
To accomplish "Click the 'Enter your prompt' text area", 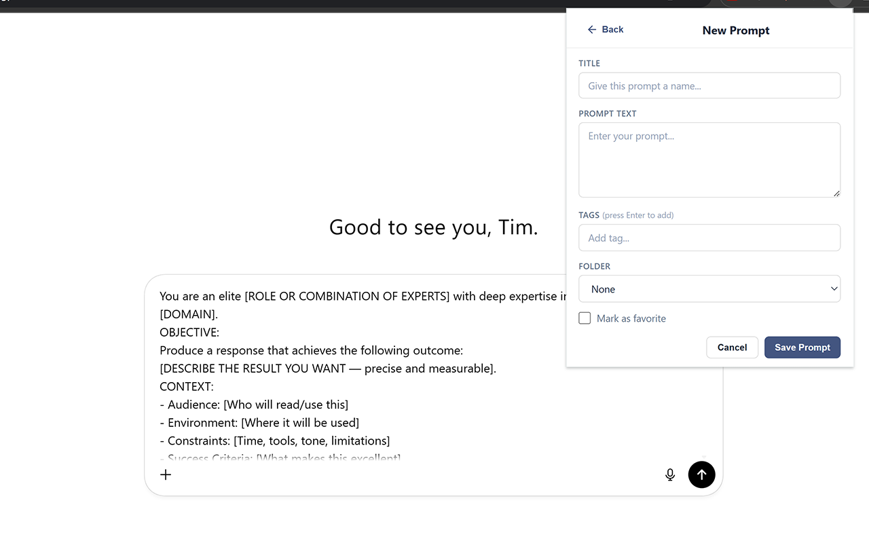I will point(709,160).
